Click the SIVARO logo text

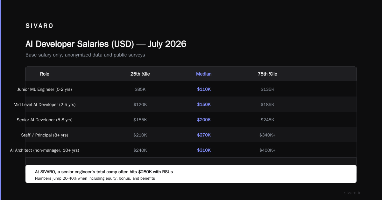tap(39, 26)
